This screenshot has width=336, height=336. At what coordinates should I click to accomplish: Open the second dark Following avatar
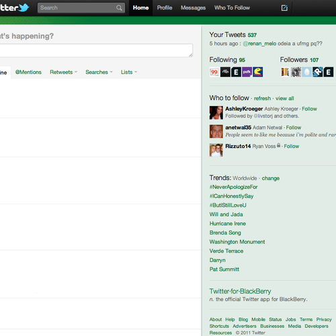pyautogui.click(x=225, y=72)
